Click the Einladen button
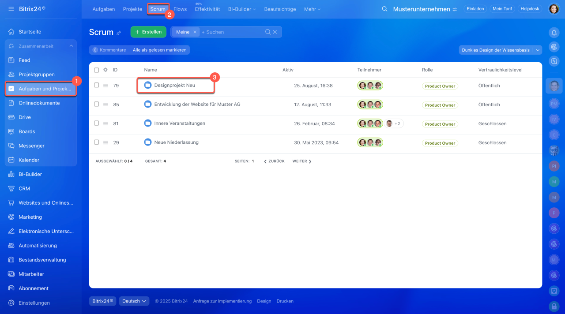The width and height of the screenshot is (565, 314). 475,9
